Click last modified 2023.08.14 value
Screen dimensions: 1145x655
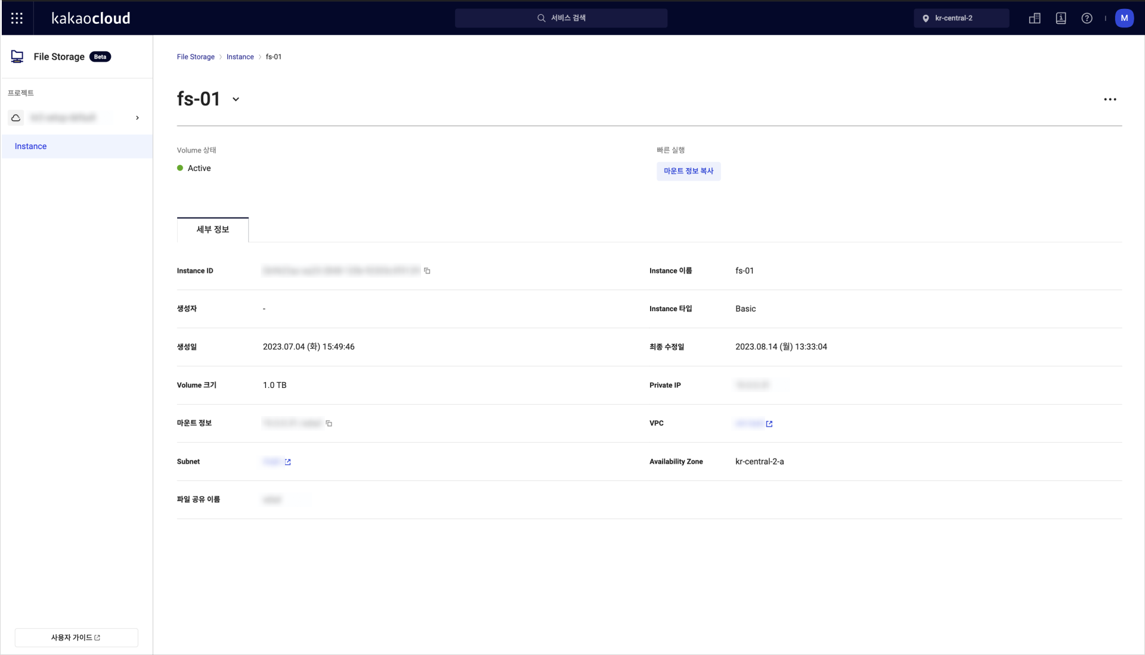click(x=781, y=347)
